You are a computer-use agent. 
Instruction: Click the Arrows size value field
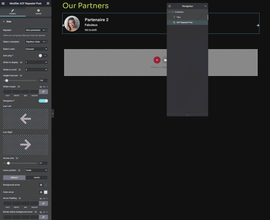pos(43,163)
